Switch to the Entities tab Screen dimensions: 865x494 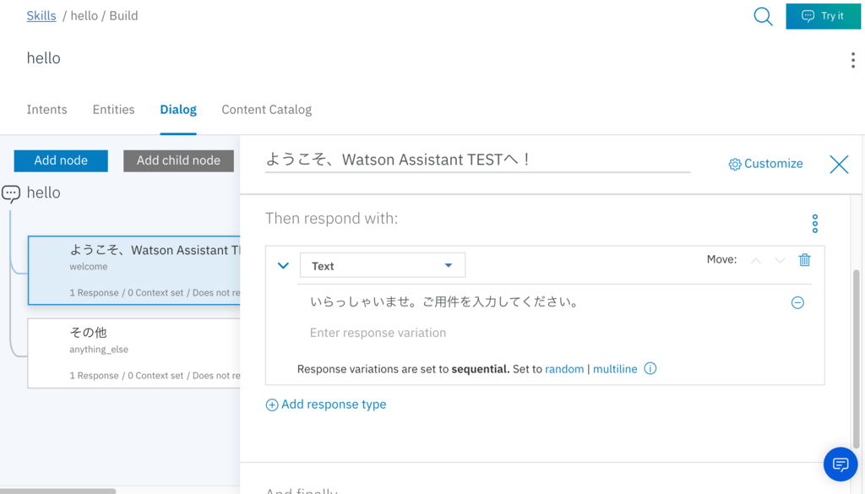(x=114, y=110)
